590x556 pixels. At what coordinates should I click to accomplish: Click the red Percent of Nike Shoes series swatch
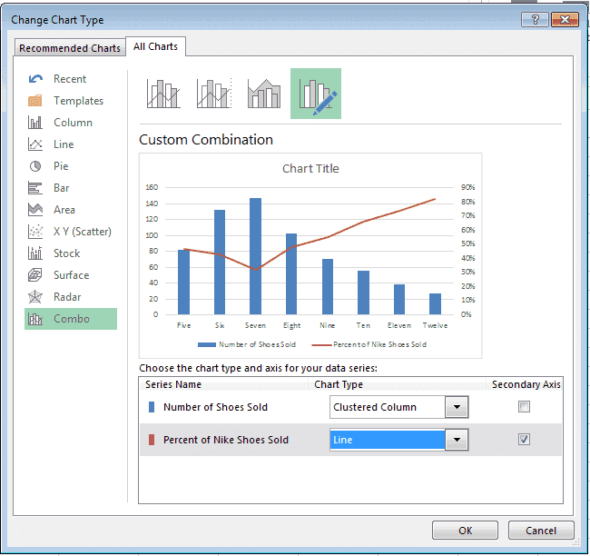[x=152, y=440]
